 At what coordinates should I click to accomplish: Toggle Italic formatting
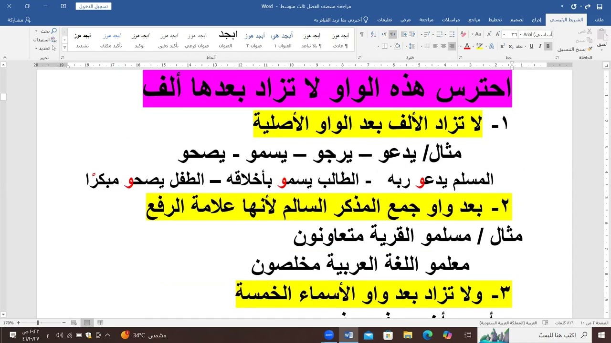click(x=540, y=46)
